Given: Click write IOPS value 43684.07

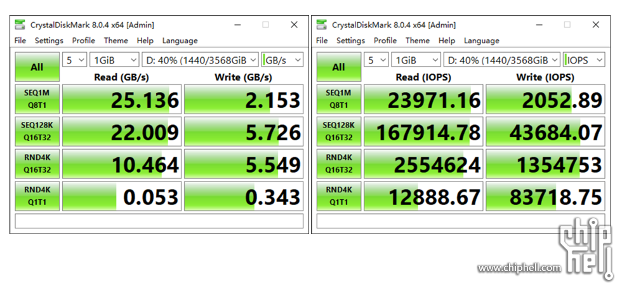Looking at the screenshot, I should (545, 132).
